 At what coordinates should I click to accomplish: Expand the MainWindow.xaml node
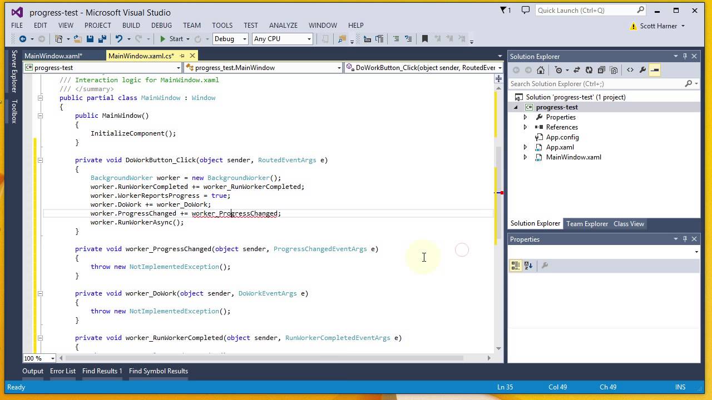(525, 157)
